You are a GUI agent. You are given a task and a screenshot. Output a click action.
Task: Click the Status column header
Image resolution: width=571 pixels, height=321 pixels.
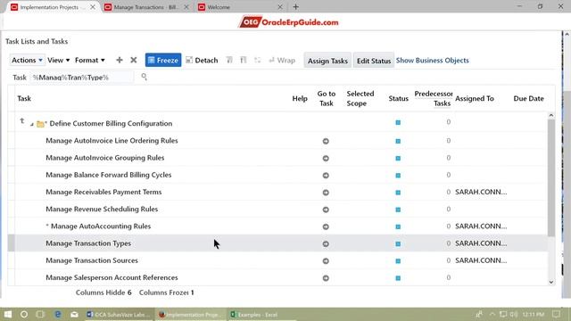click(x=399, y=98)
